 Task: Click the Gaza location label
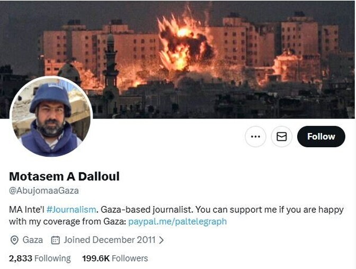pos(33,240)
